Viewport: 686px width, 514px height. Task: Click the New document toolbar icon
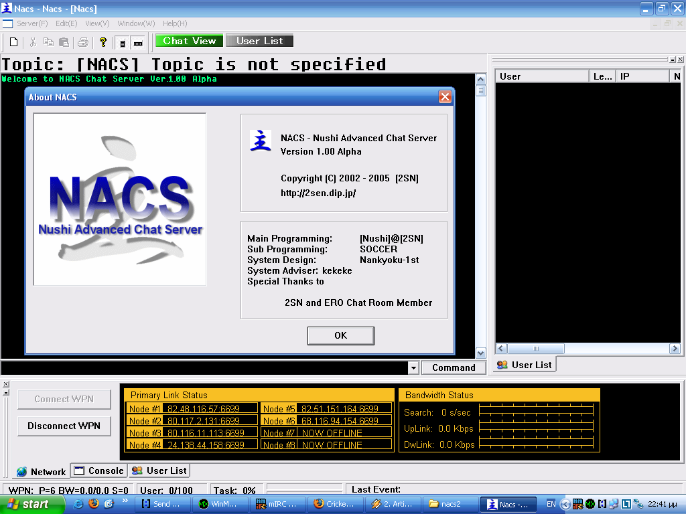(13, 42)
